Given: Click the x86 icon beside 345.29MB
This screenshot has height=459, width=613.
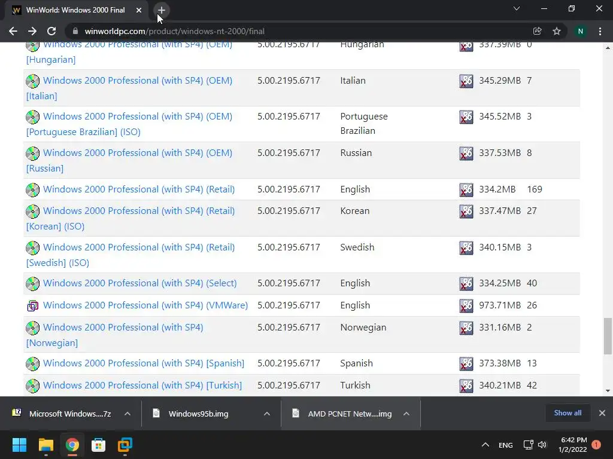Looking at the screenshot, I should click(x=466, y=81).
